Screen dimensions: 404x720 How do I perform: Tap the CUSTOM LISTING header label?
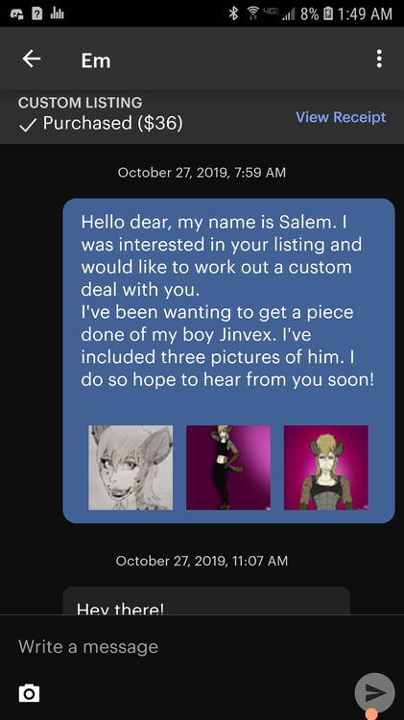(x=80, y=103)
